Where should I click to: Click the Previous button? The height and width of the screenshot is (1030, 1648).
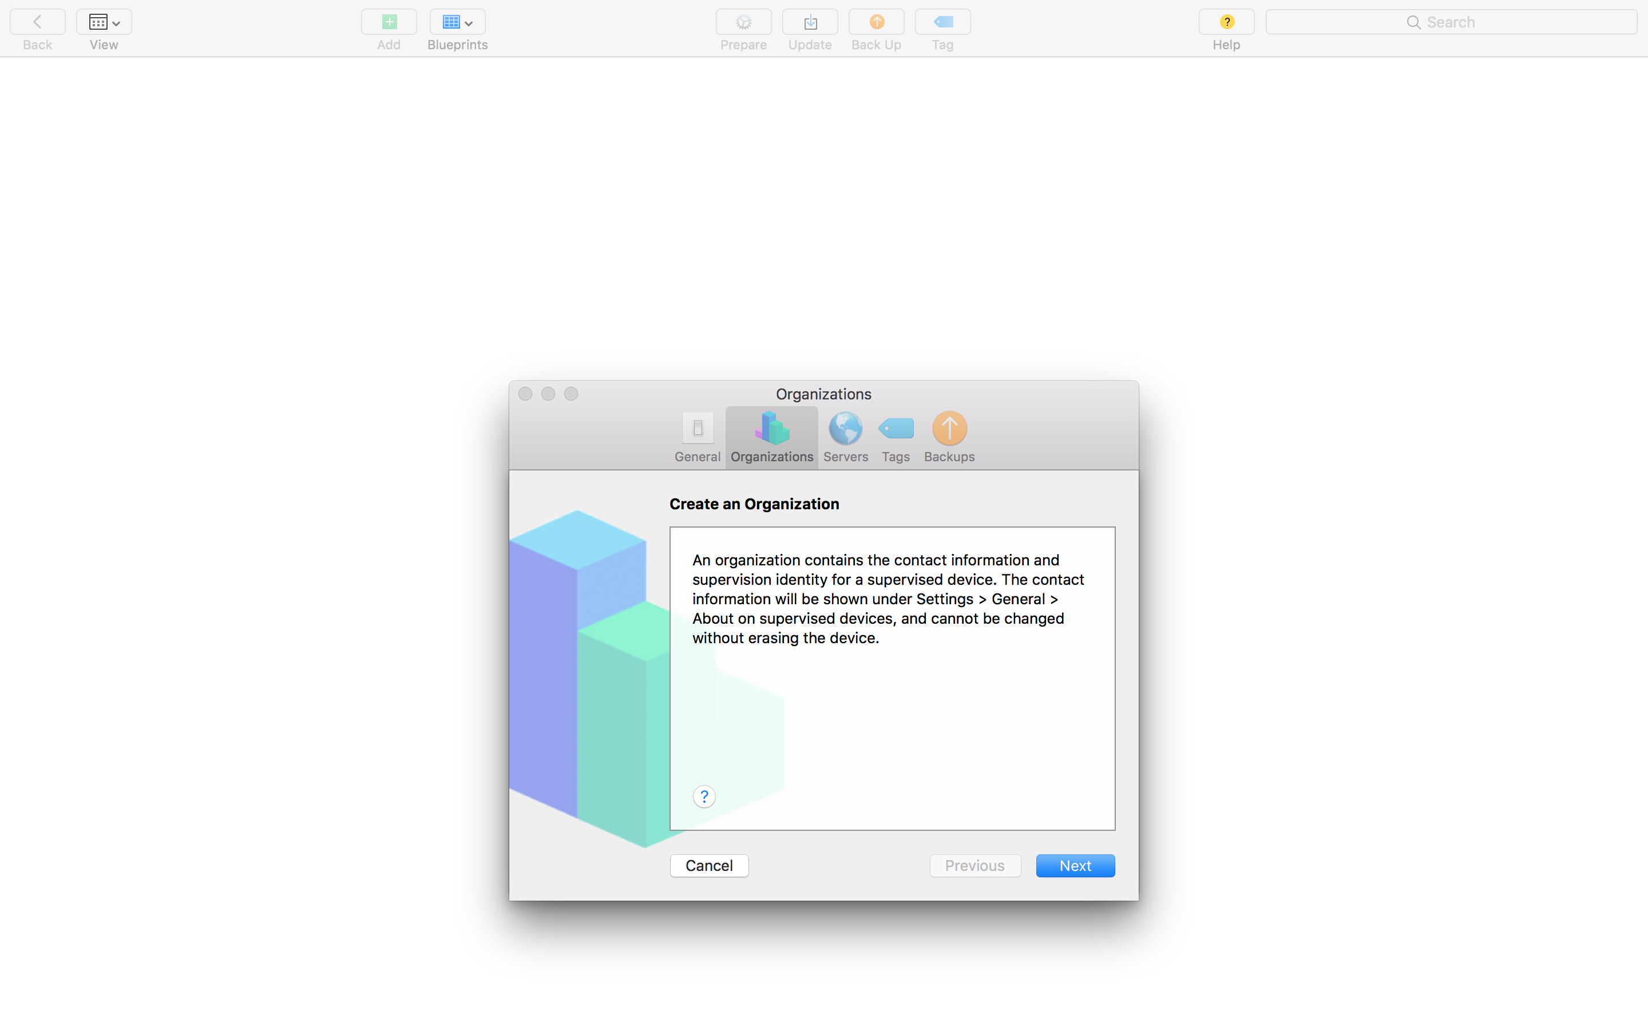coord(974,865)
